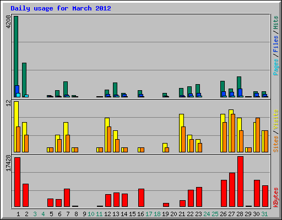
Task: Click the day 15 label on the x-axis
Action: click(132, 214)
